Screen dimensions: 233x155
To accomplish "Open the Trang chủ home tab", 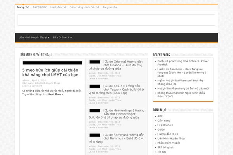I will (x=23, y=7).
